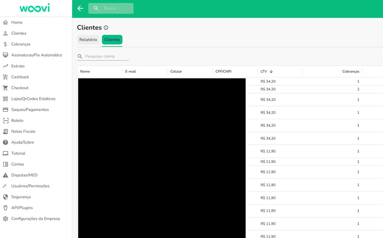
Task: Open the Configurações da Empresa menu item
Action: (36, 219)
